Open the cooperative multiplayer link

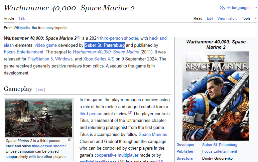(x=116, y=155)
